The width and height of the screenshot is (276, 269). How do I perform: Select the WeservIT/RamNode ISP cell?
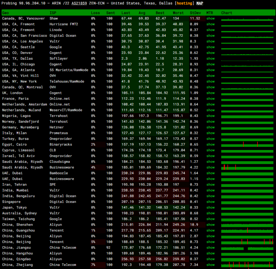(66, 110)
